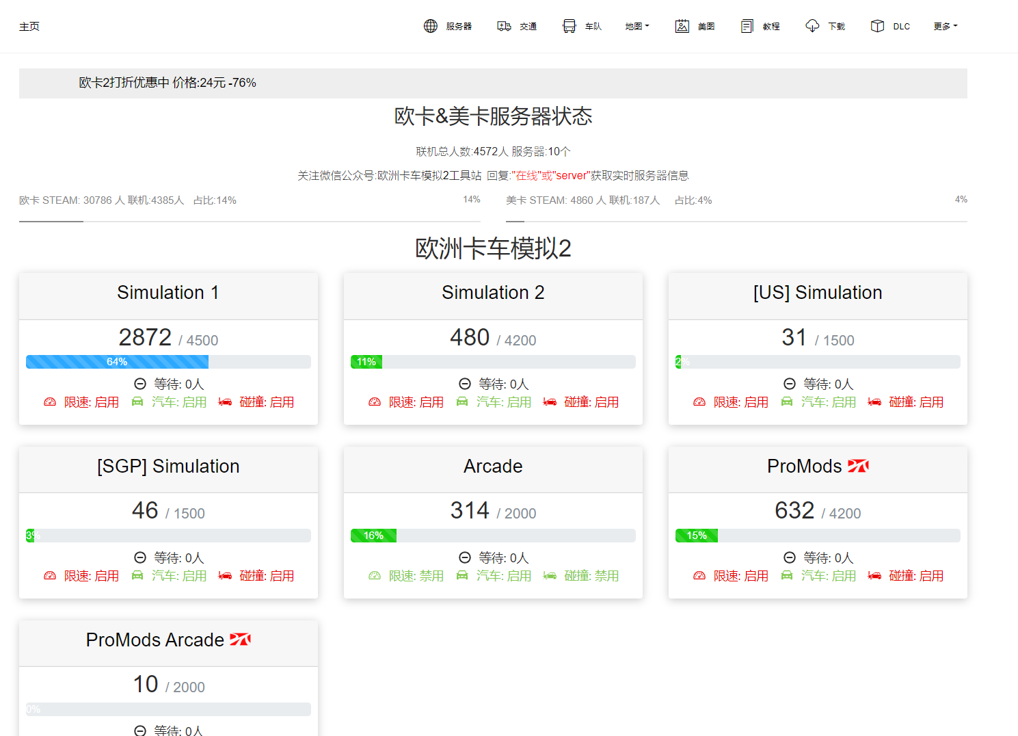The width and height of the screenshot is (1018, 736).
Task: Click the 美卡 STEAM: 4860 人 statistic
Action: [554, 200]
